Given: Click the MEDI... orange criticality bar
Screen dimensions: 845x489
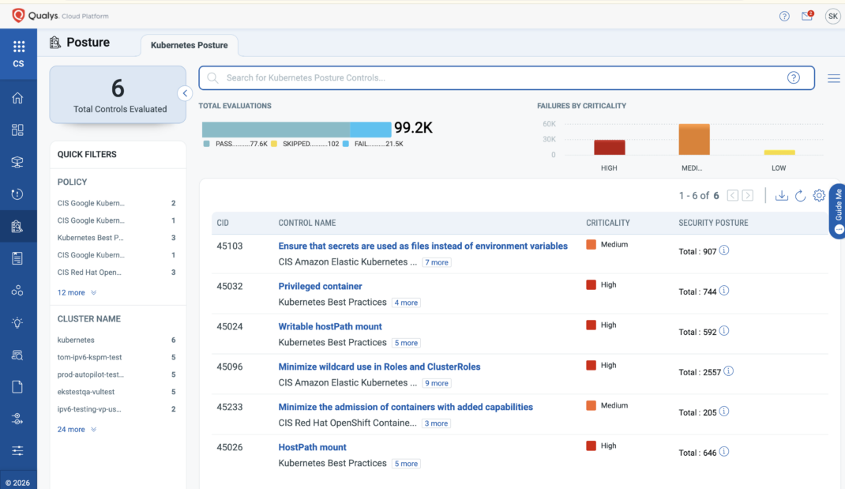Looking at the screenshot, I should (x=694, y=139).
